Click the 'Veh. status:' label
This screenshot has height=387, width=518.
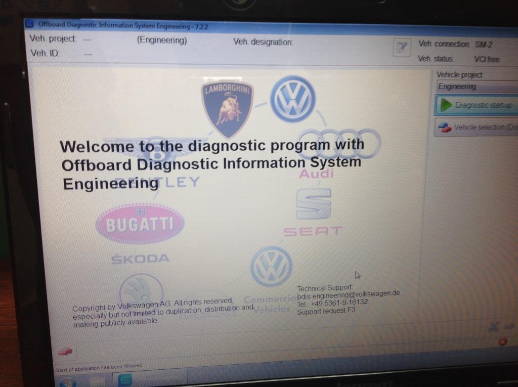click(436, 59)
